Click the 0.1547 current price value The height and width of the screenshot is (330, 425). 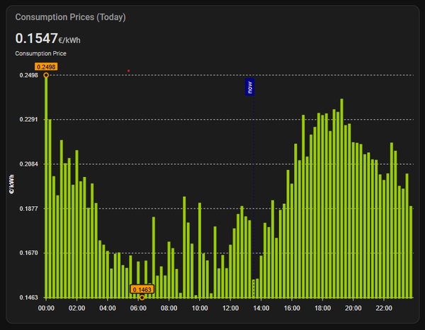tap(35, 38)
